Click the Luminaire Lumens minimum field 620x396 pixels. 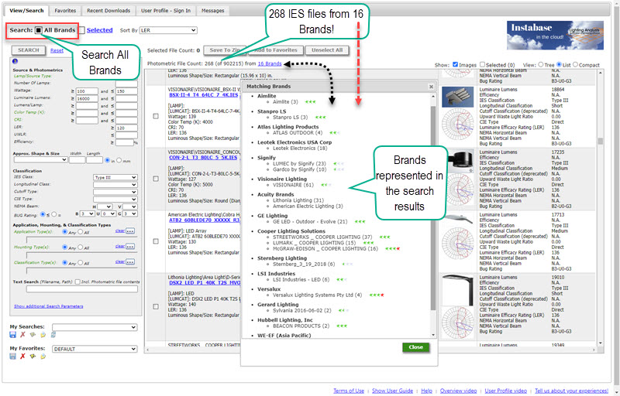click(87, 98)
